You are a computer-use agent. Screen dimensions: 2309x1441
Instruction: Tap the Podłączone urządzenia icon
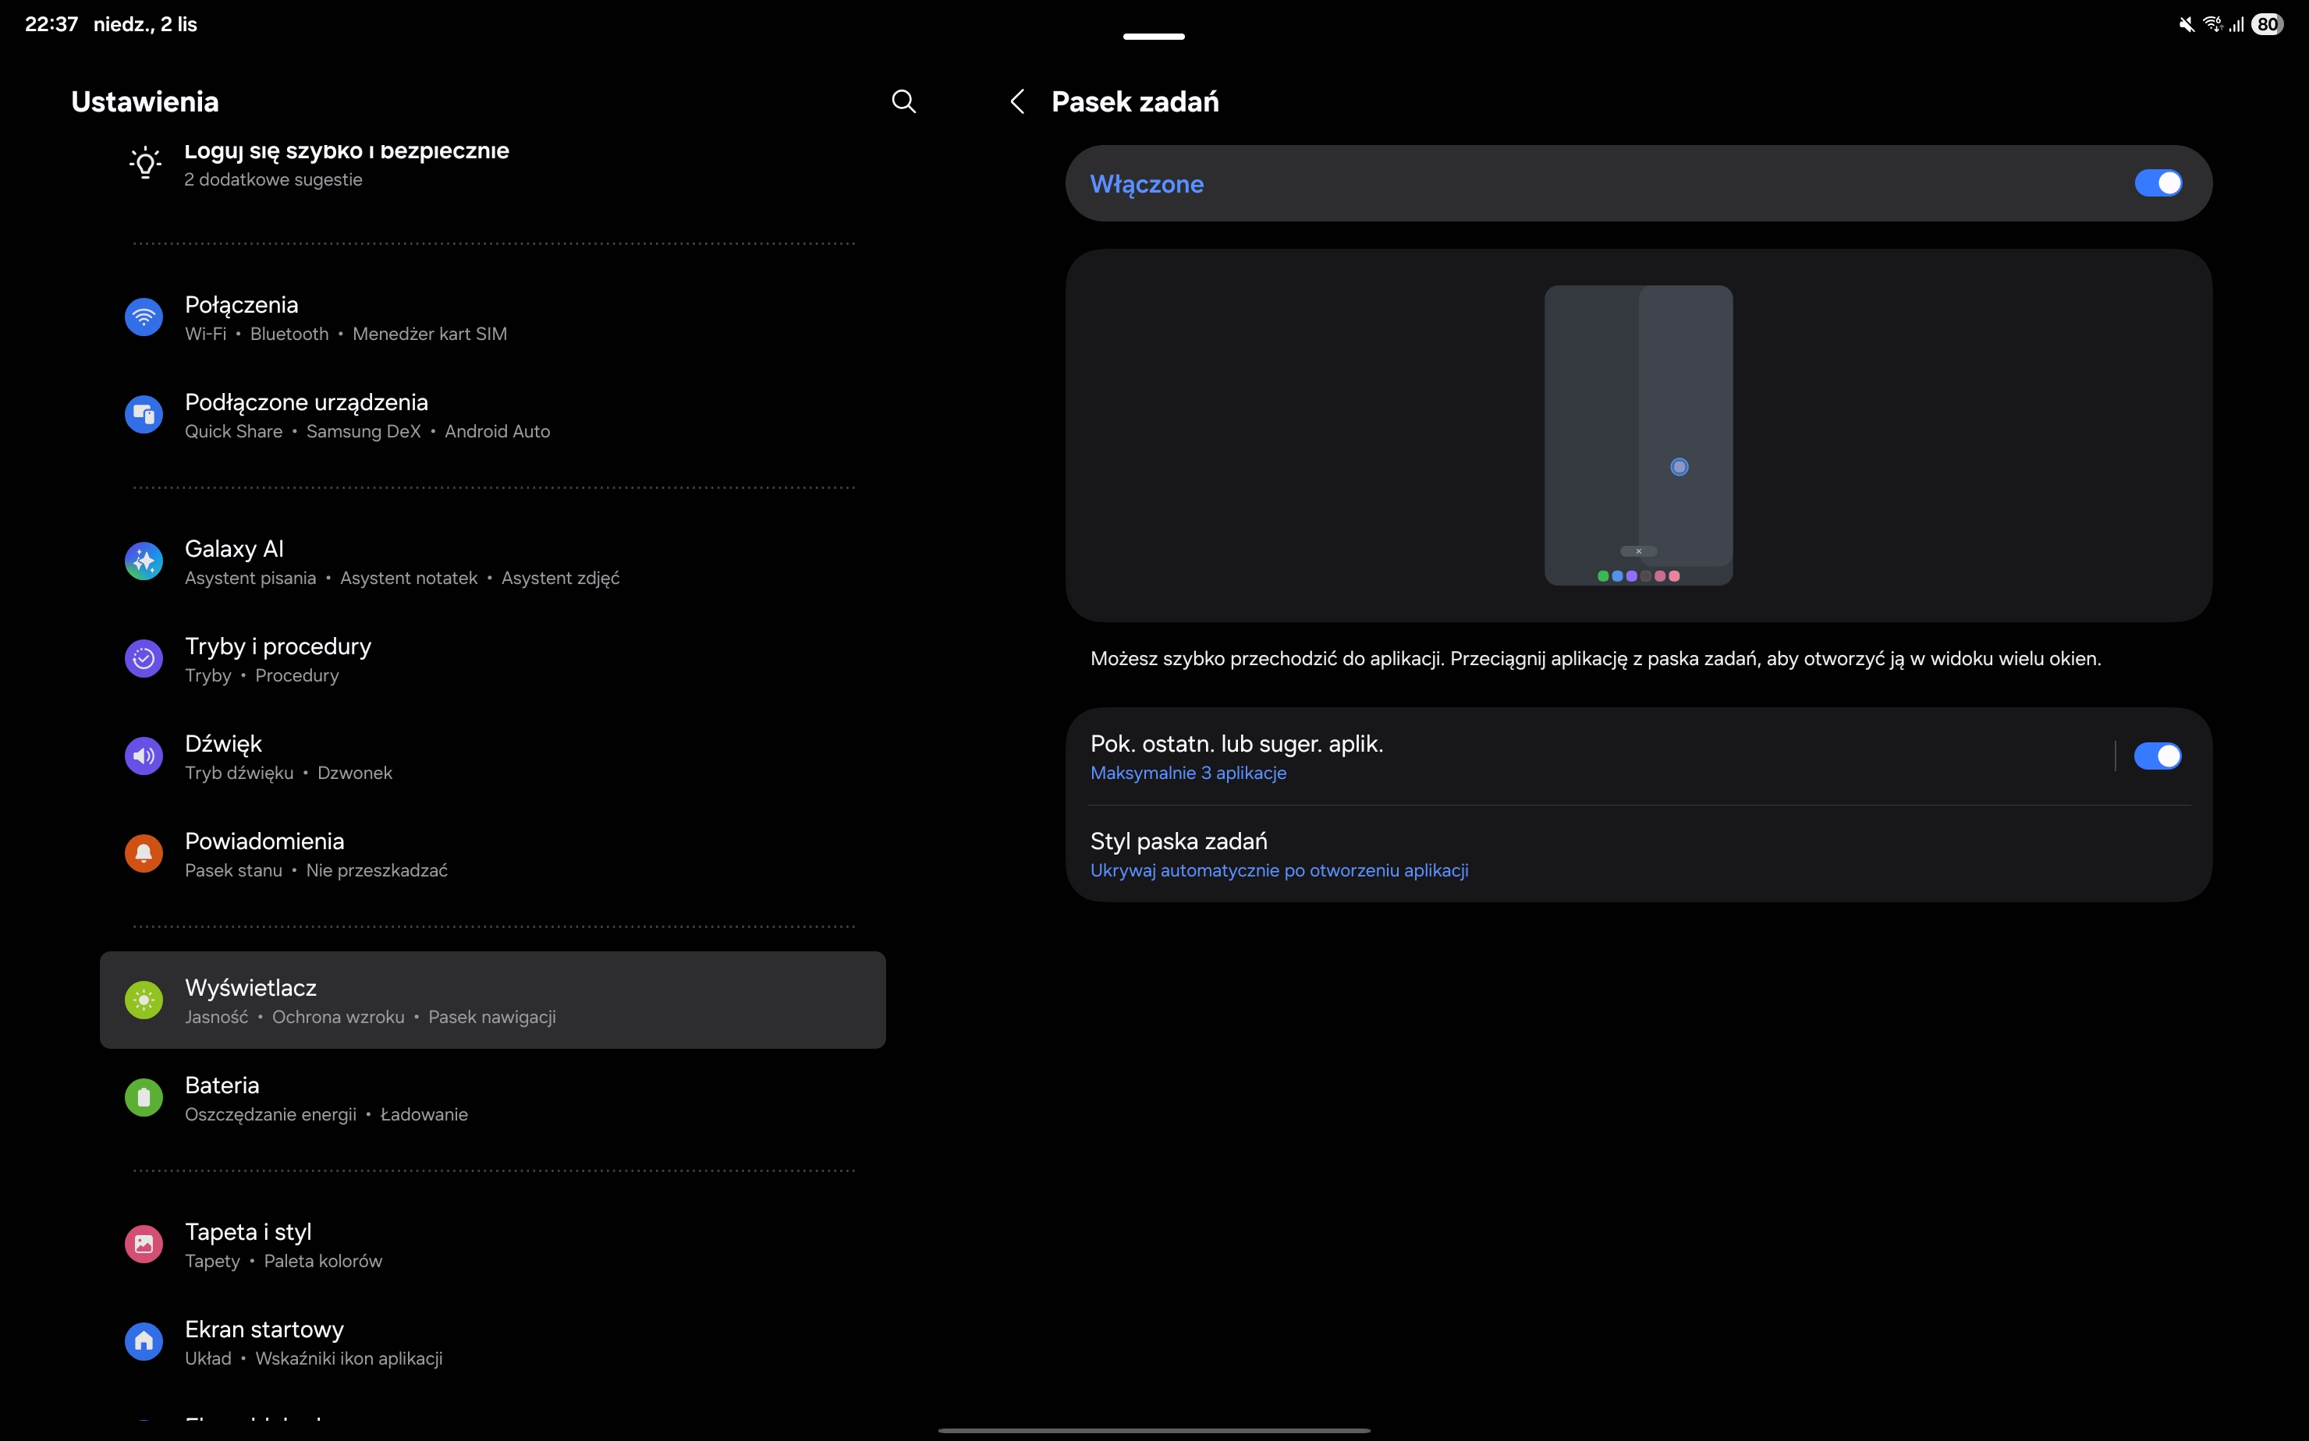(144, 415)
